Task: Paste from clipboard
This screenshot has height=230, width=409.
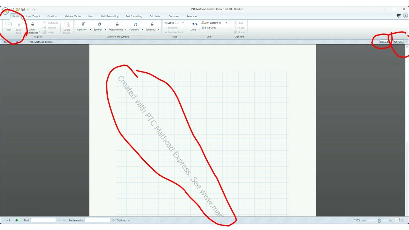Action: click(x=239, y=32)
